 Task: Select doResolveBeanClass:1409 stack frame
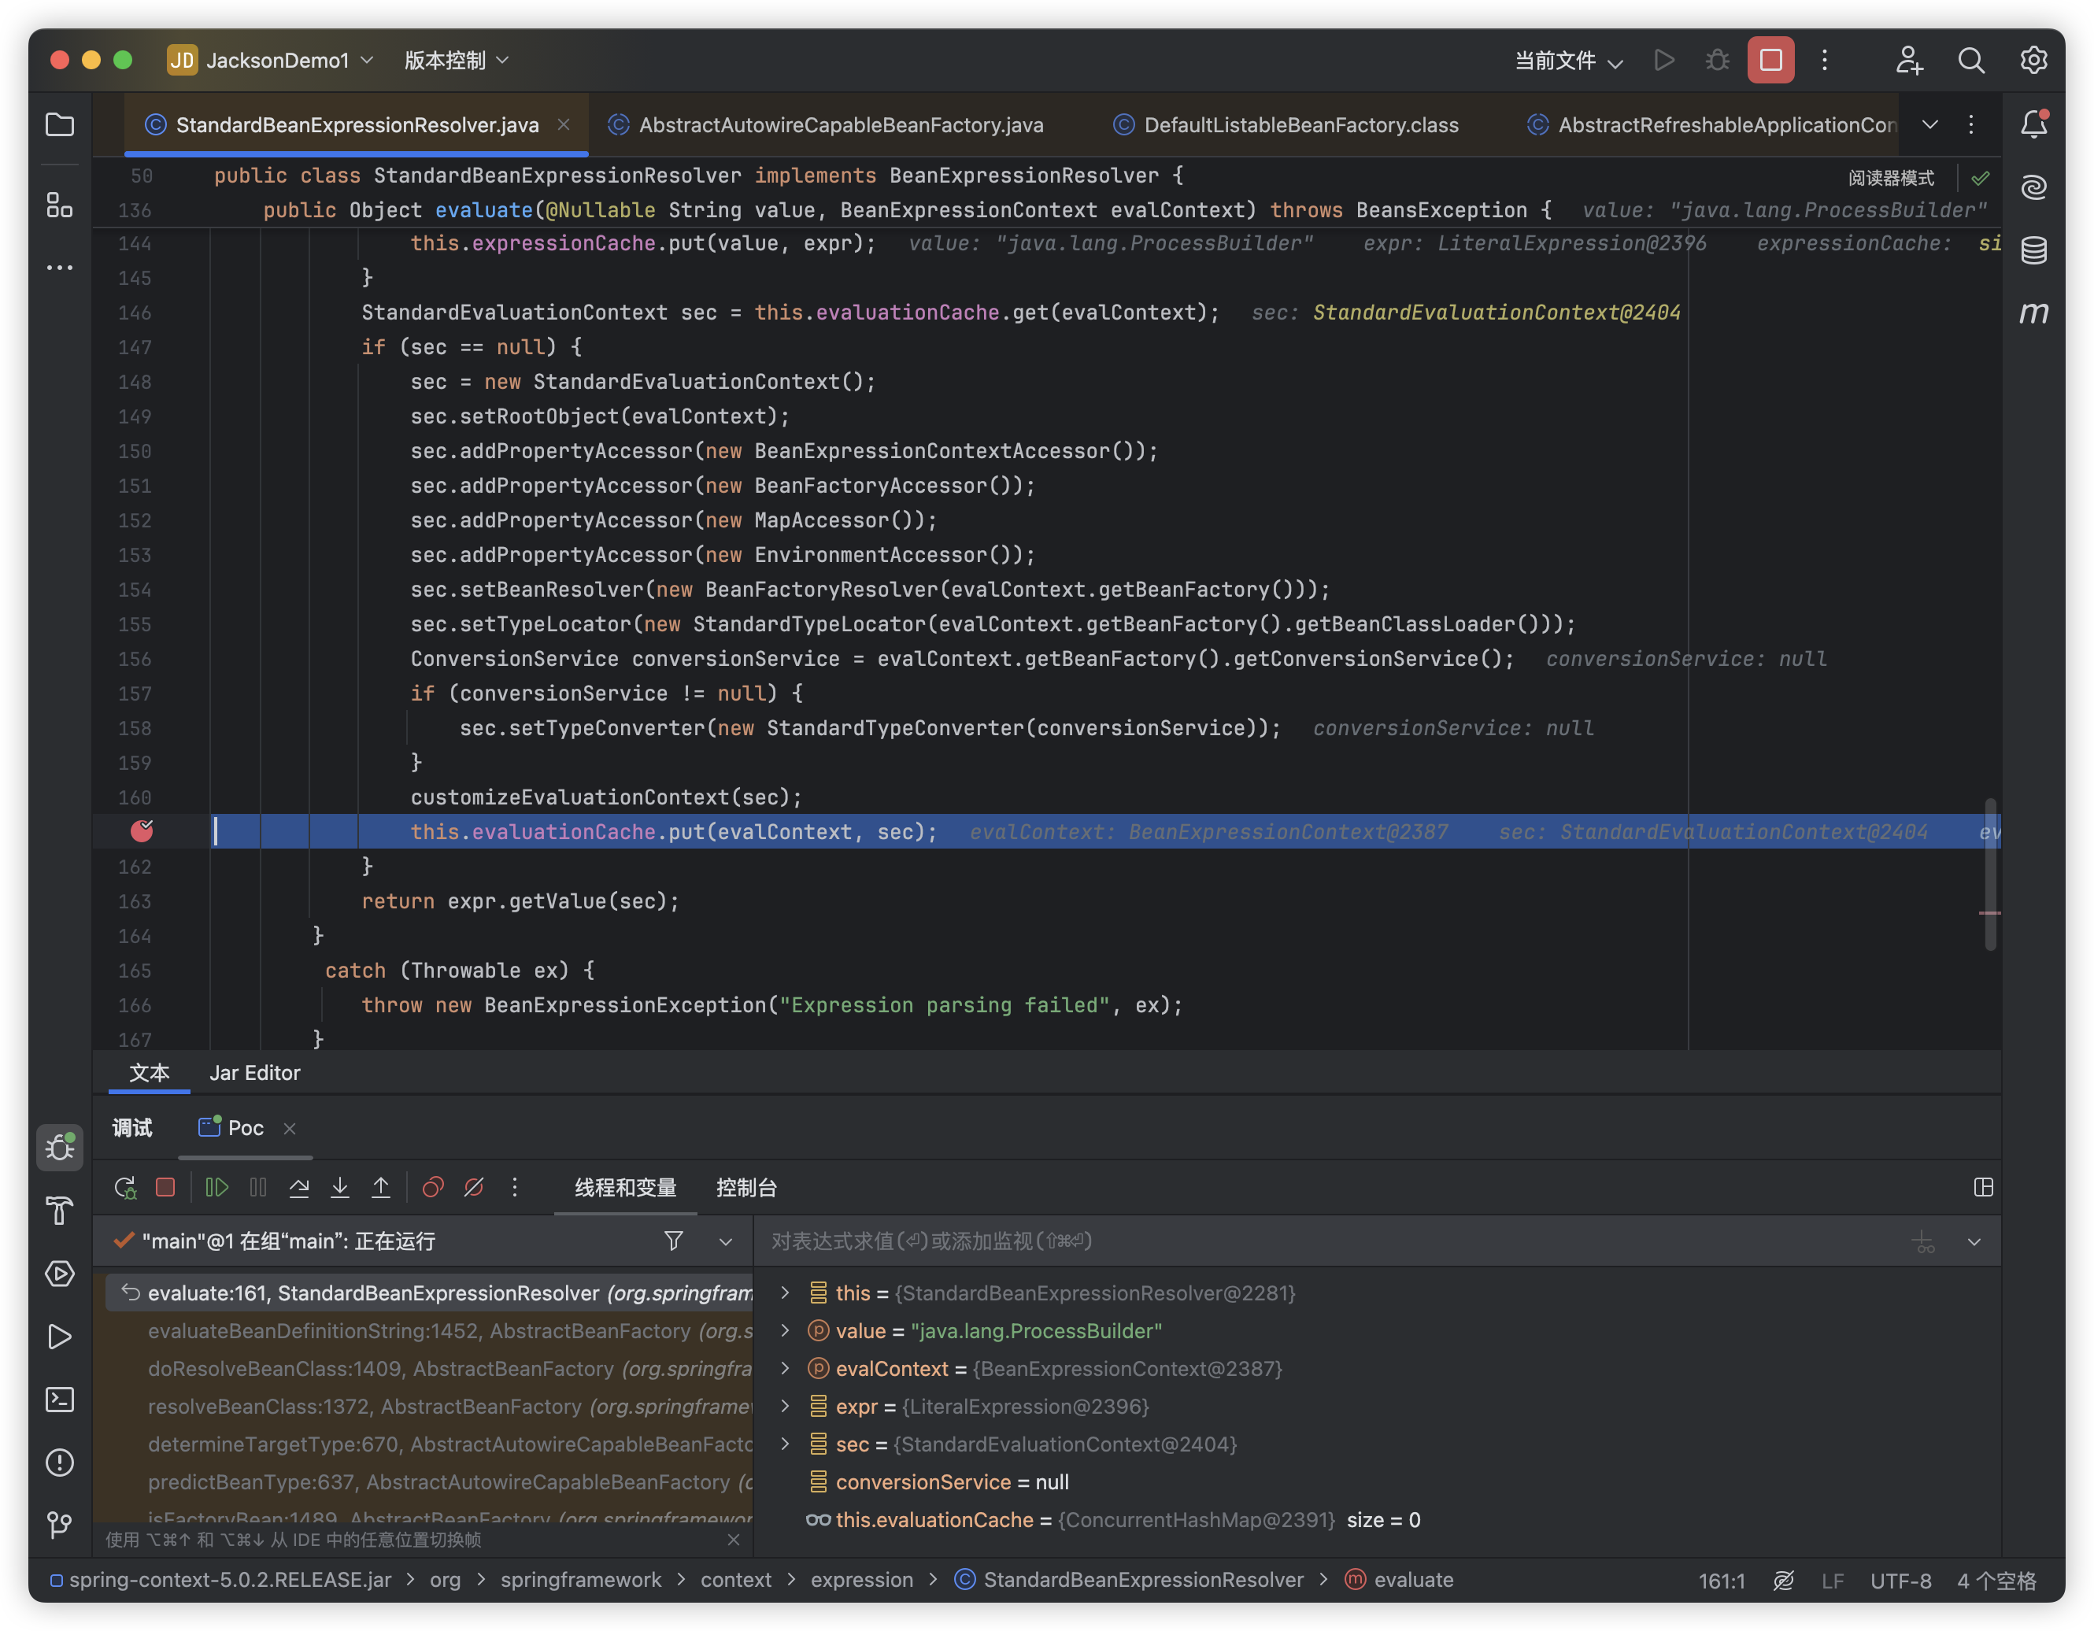[x=430, y=1368]
